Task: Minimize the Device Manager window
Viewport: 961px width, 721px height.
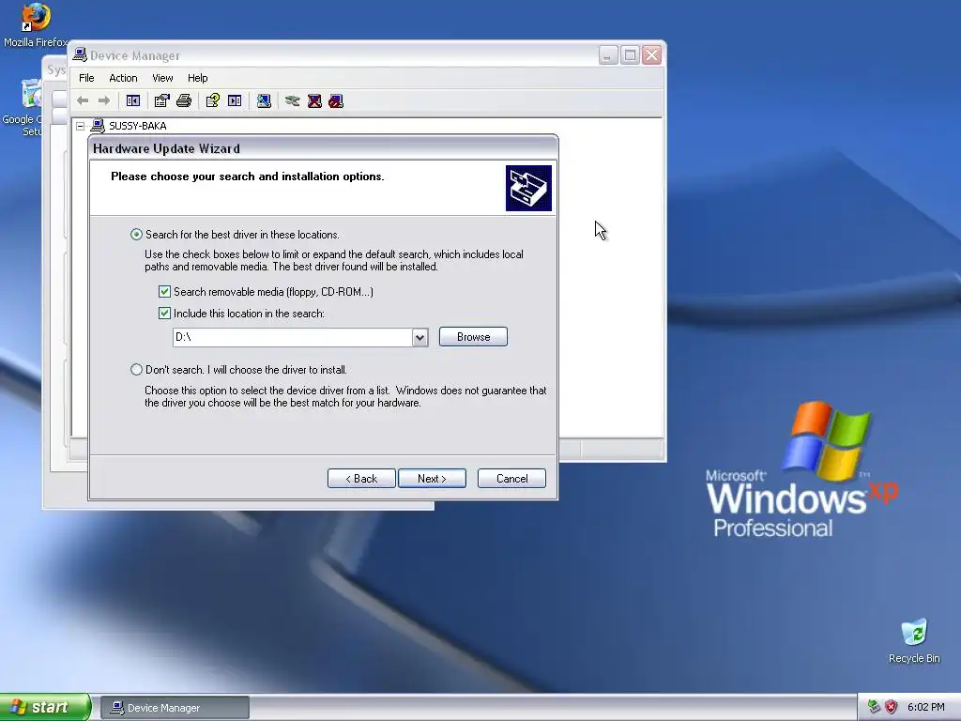Action: coord(607,55)
